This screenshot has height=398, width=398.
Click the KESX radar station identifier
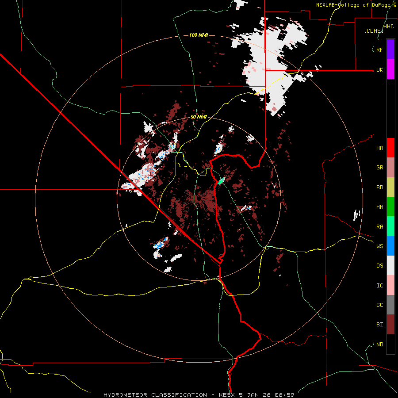(x=227, y=395)
